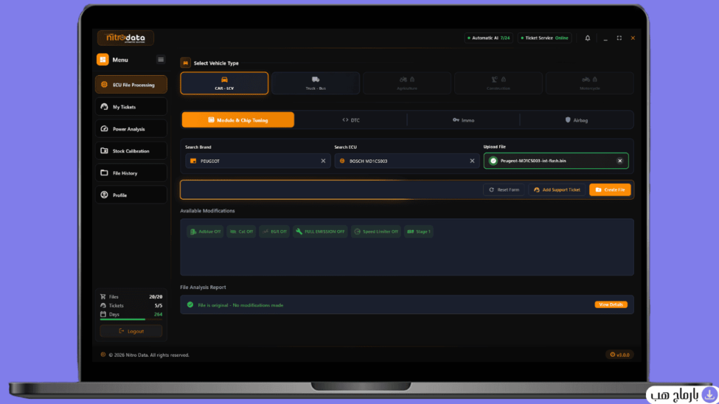Remove the uploaded Peugeot flash file

[x=620, y=161]
